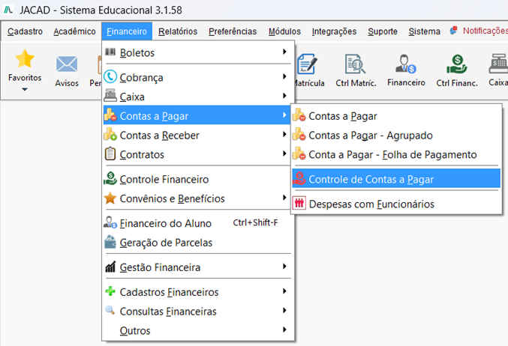This screenshot has height=346, width=508.
Task: Click Contas a Receber coins icon
Action: tap(110, 134)
